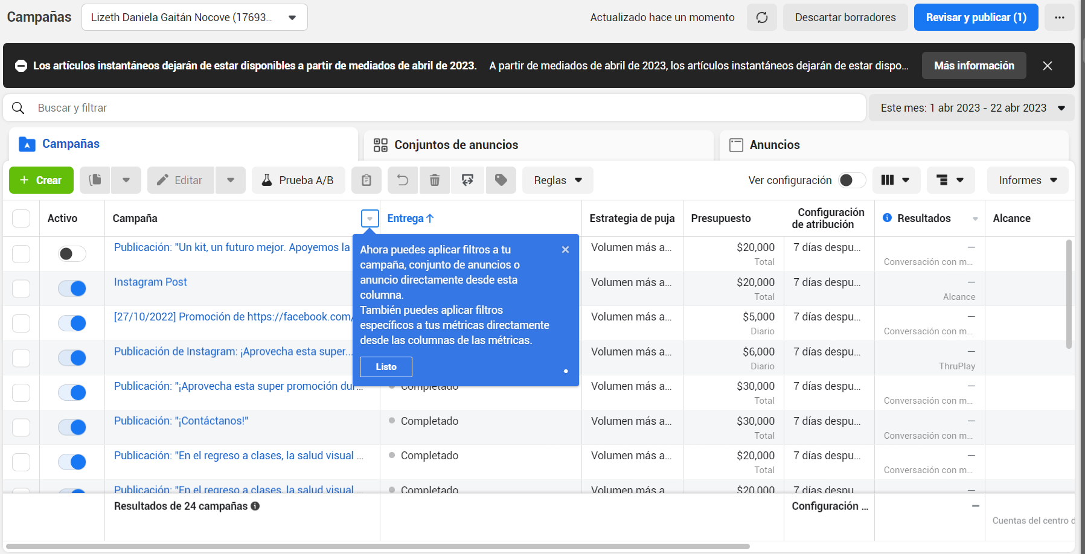
Task: Click Revisar y publicar (1)
Action: tap(976, 18)
